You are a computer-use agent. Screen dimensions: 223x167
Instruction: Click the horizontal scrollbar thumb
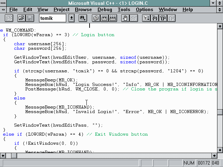(14, 156)
